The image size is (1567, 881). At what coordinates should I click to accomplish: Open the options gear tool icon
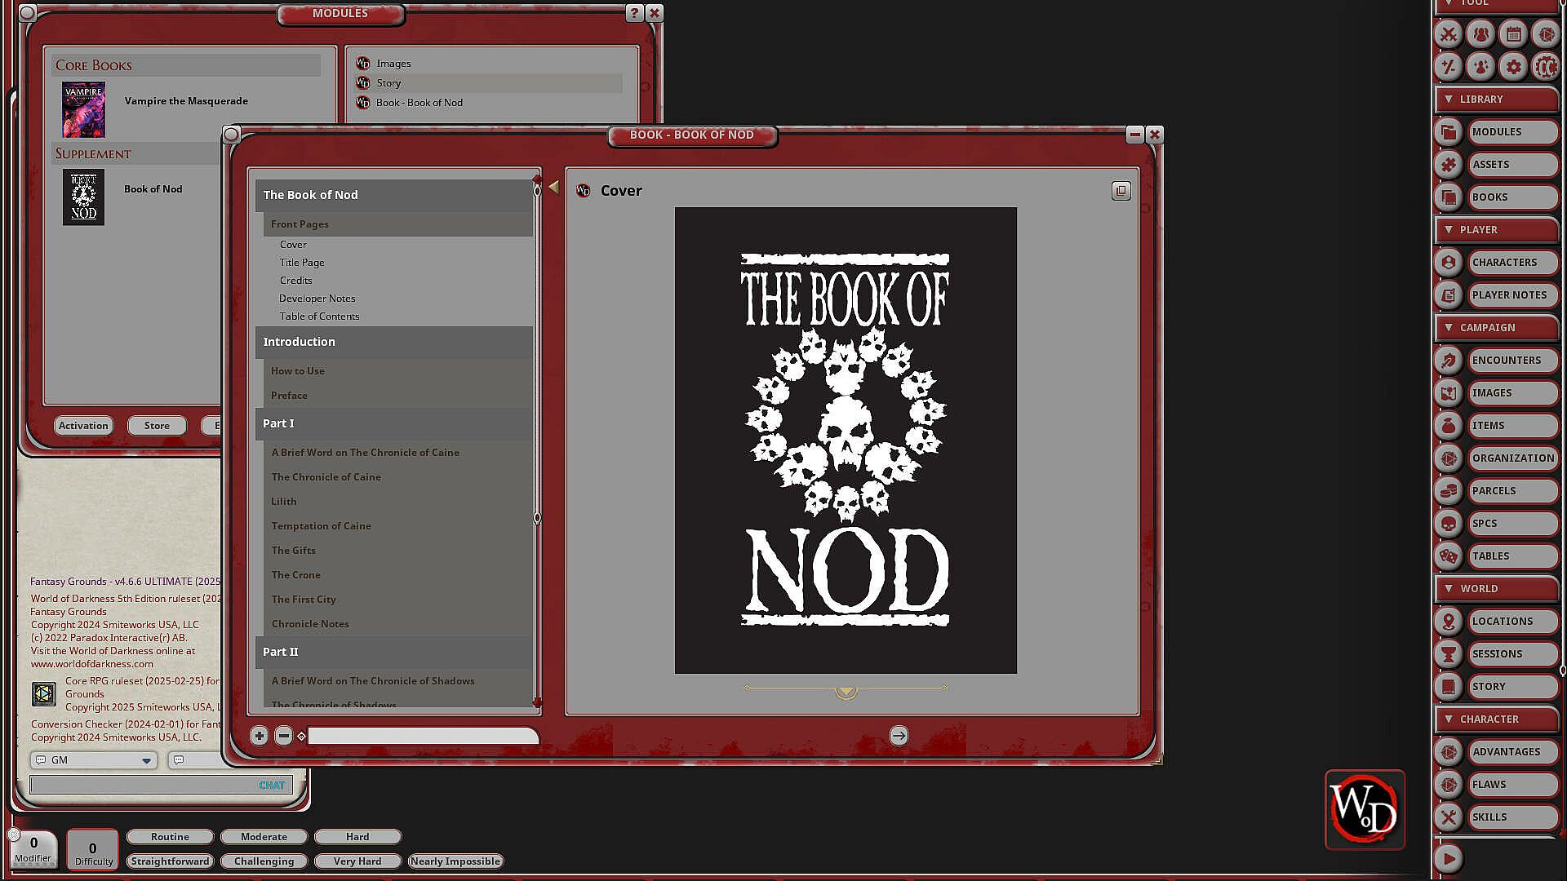(x=1513, y=67)
